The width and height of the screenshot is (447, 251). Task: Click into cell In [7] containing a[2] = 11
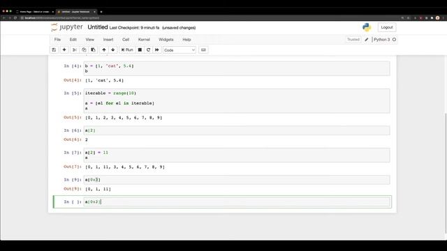click(237, 155)
